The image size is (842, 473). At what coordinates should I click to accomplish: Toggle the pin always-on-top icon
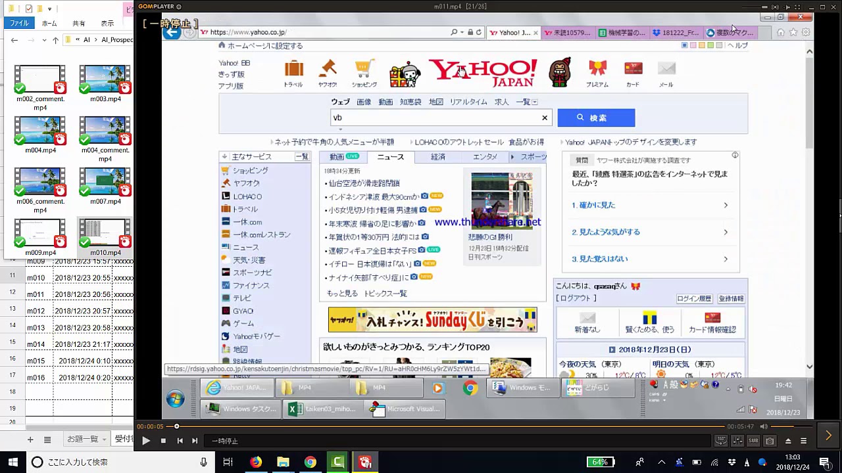coord(787,7)
